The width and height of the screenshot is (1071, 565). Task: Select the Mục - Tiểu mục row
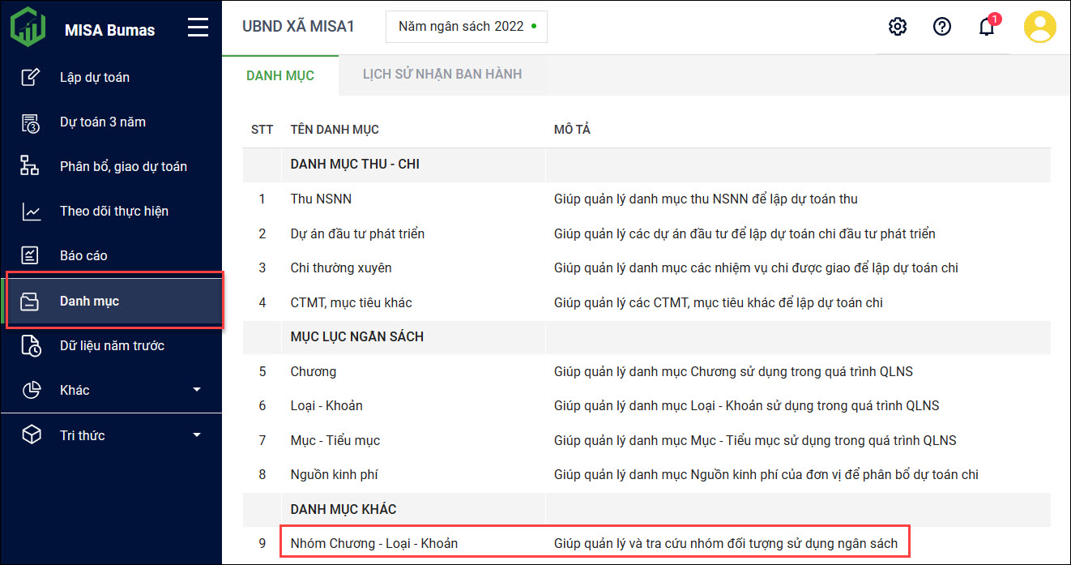[335, 440]
